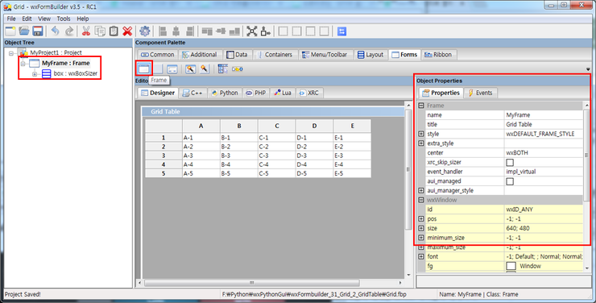
Task: Click the Undo arrow icon
Action: click(x=55, y=31)
